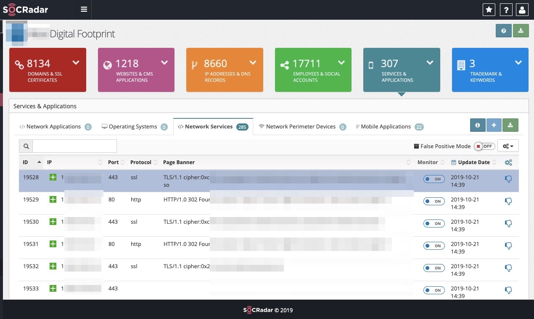Mark row 19528 as false positive using thumbs-down
Viewport: 534px width, 319px height.
point(508,178)
